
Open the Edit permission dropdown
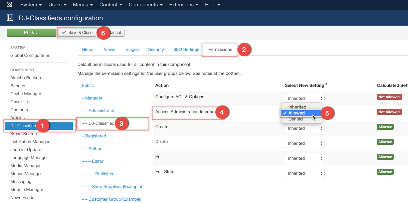tap(305, 158)
